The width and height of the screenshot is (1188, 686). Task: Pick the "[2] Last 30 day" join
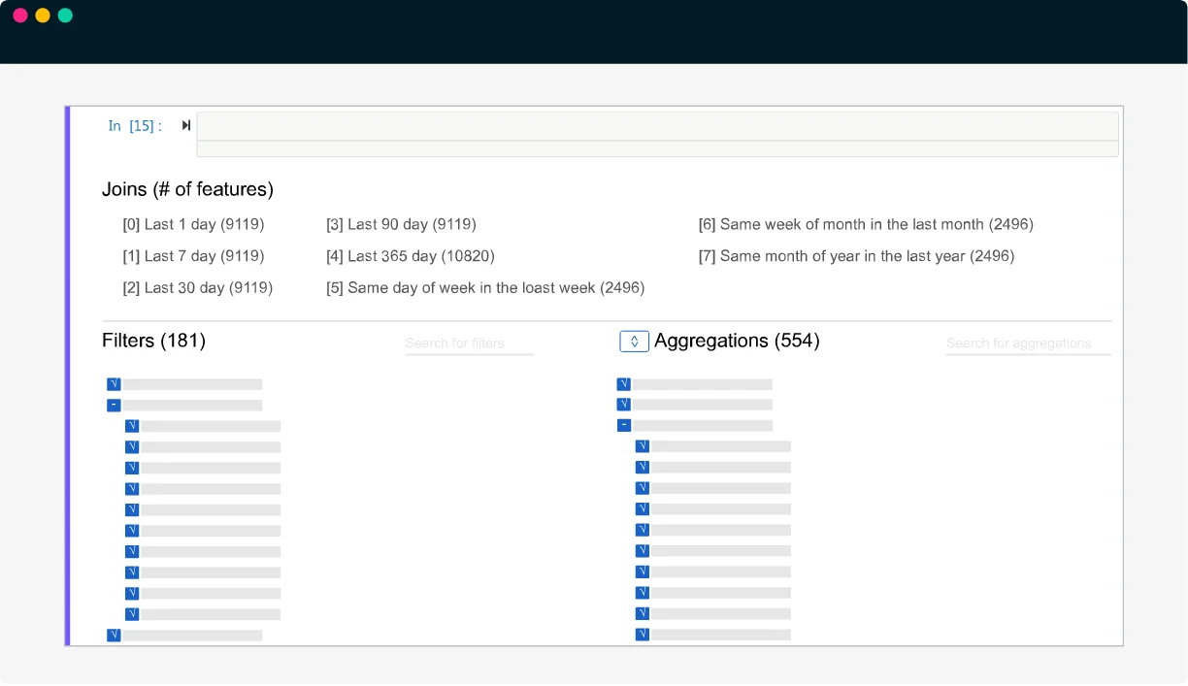pos(197,288)
